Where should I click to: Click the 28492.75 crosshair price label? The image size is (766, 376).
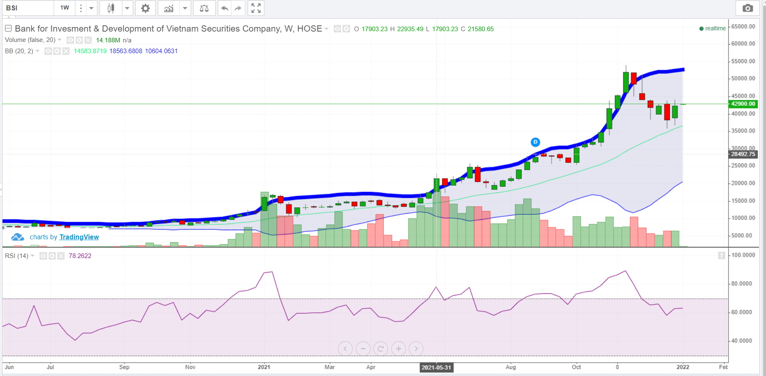pos(743,154)
